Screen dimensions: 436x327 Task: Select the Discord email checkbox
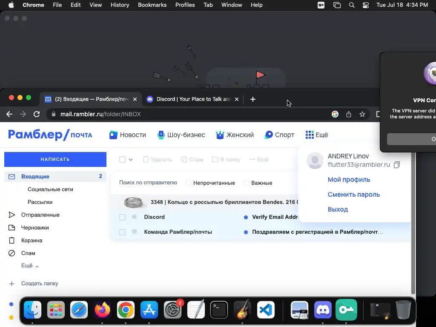pos(122,217)
